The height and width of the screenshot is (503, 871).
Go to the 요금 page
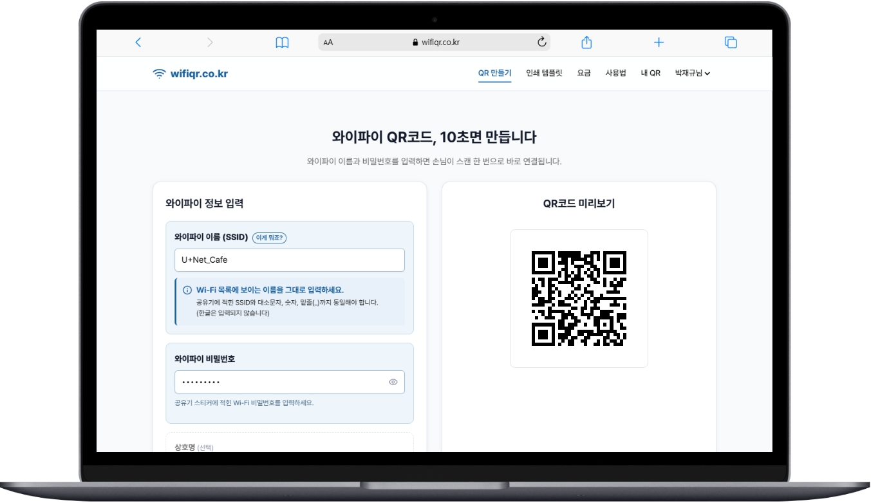tap(584, 73)
